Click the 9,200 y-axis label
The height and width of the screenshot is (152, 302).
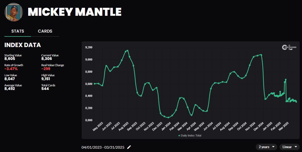(89, 47)
